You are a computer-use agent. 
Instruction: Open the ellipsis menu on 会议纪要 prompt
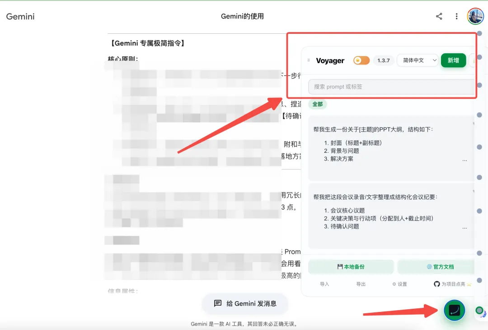465,228
